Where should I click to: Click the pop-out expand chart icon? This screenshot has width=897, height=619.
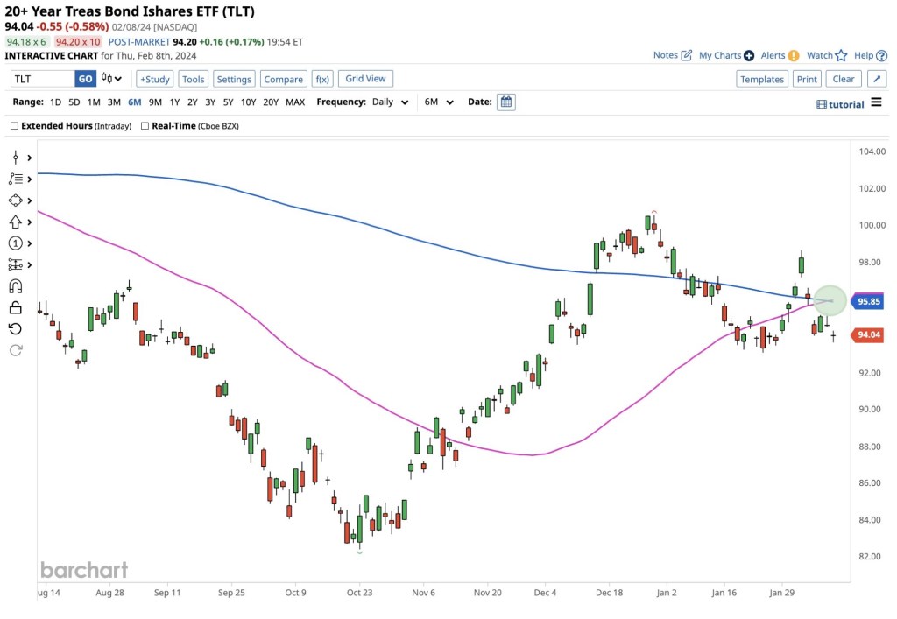tap(876, 79)
